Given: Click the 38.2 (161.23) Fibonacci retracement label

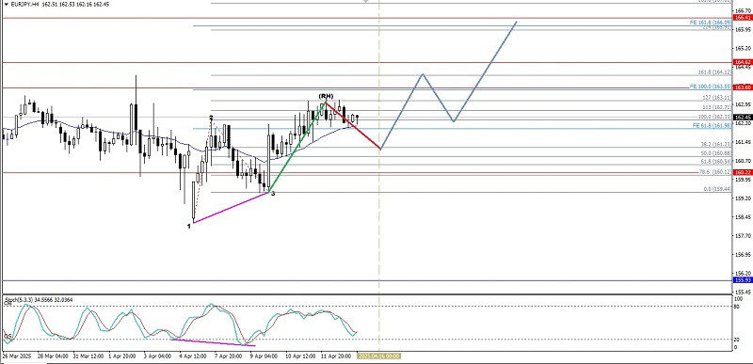Looking at the screenshot, I should [715, 144].
